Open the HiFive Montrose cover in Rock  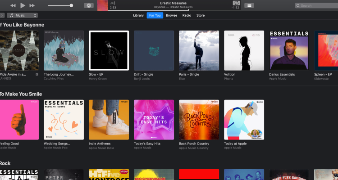[x=109, y=175]
